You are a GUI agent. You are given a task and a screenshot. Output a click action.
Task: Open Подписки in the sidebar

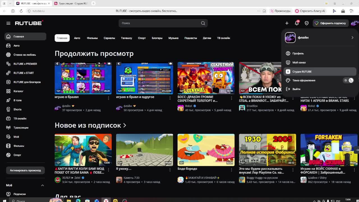pos(25,194)
